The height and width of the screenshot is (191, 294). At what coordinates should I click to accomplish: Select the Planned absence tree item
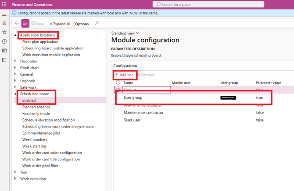click(36, 107)
